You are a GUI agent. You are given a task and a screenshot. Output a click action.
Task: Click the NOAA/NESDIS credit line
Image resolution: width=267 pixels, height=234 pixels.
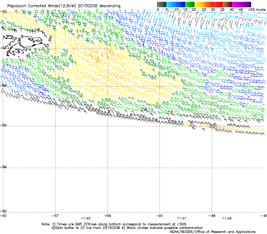(x=213, y=232)
